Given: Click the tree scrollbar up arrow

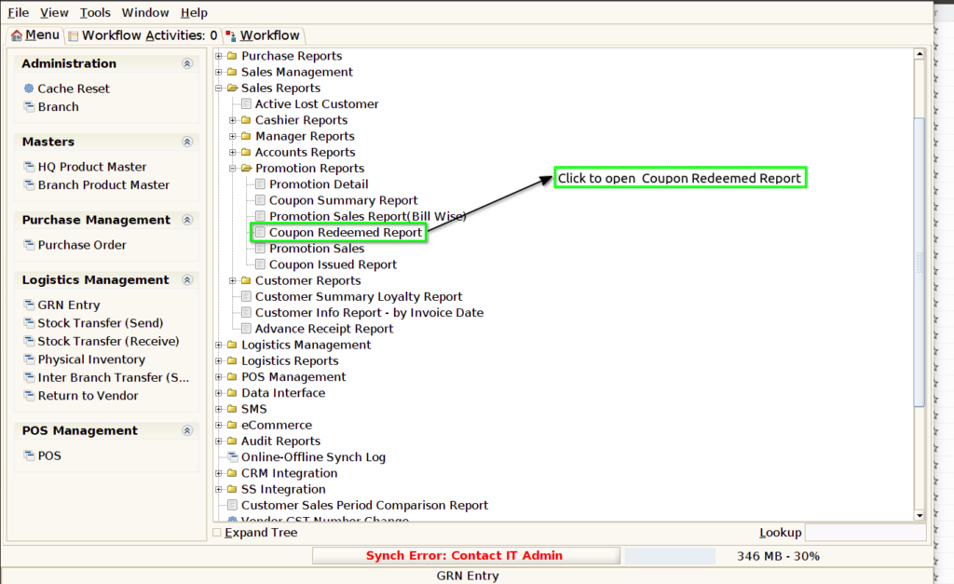Looking at the screenshot, I should click(920, 54).
